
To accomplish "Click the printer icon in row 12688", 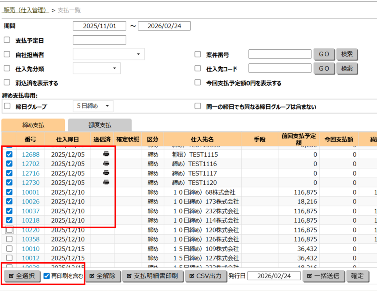I will click(106, 154).
